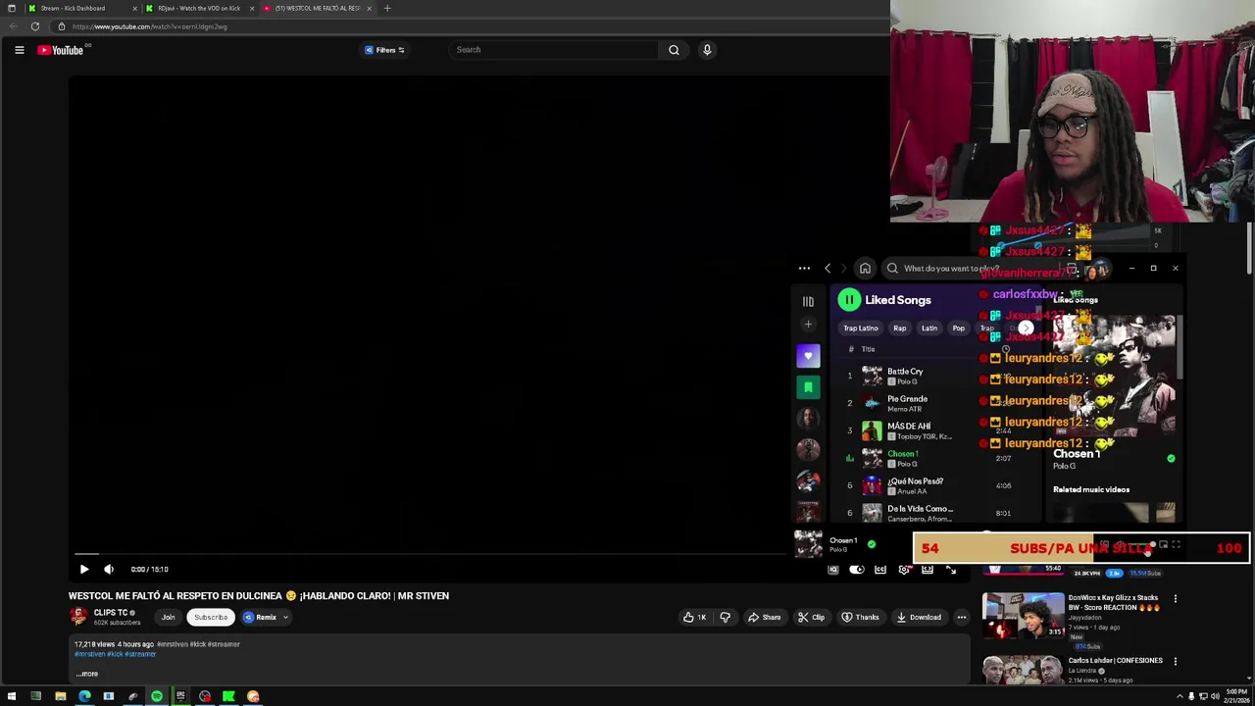The image size is (1255, 706).
Task: Play Battle Cry by Polo G
Action: (936, 376)
